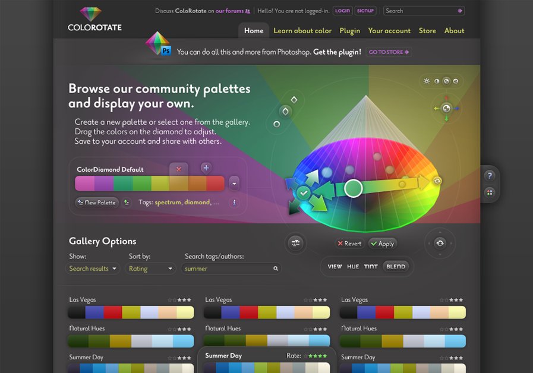
Task: Open the About page
Action: click(x=454, y=30)
